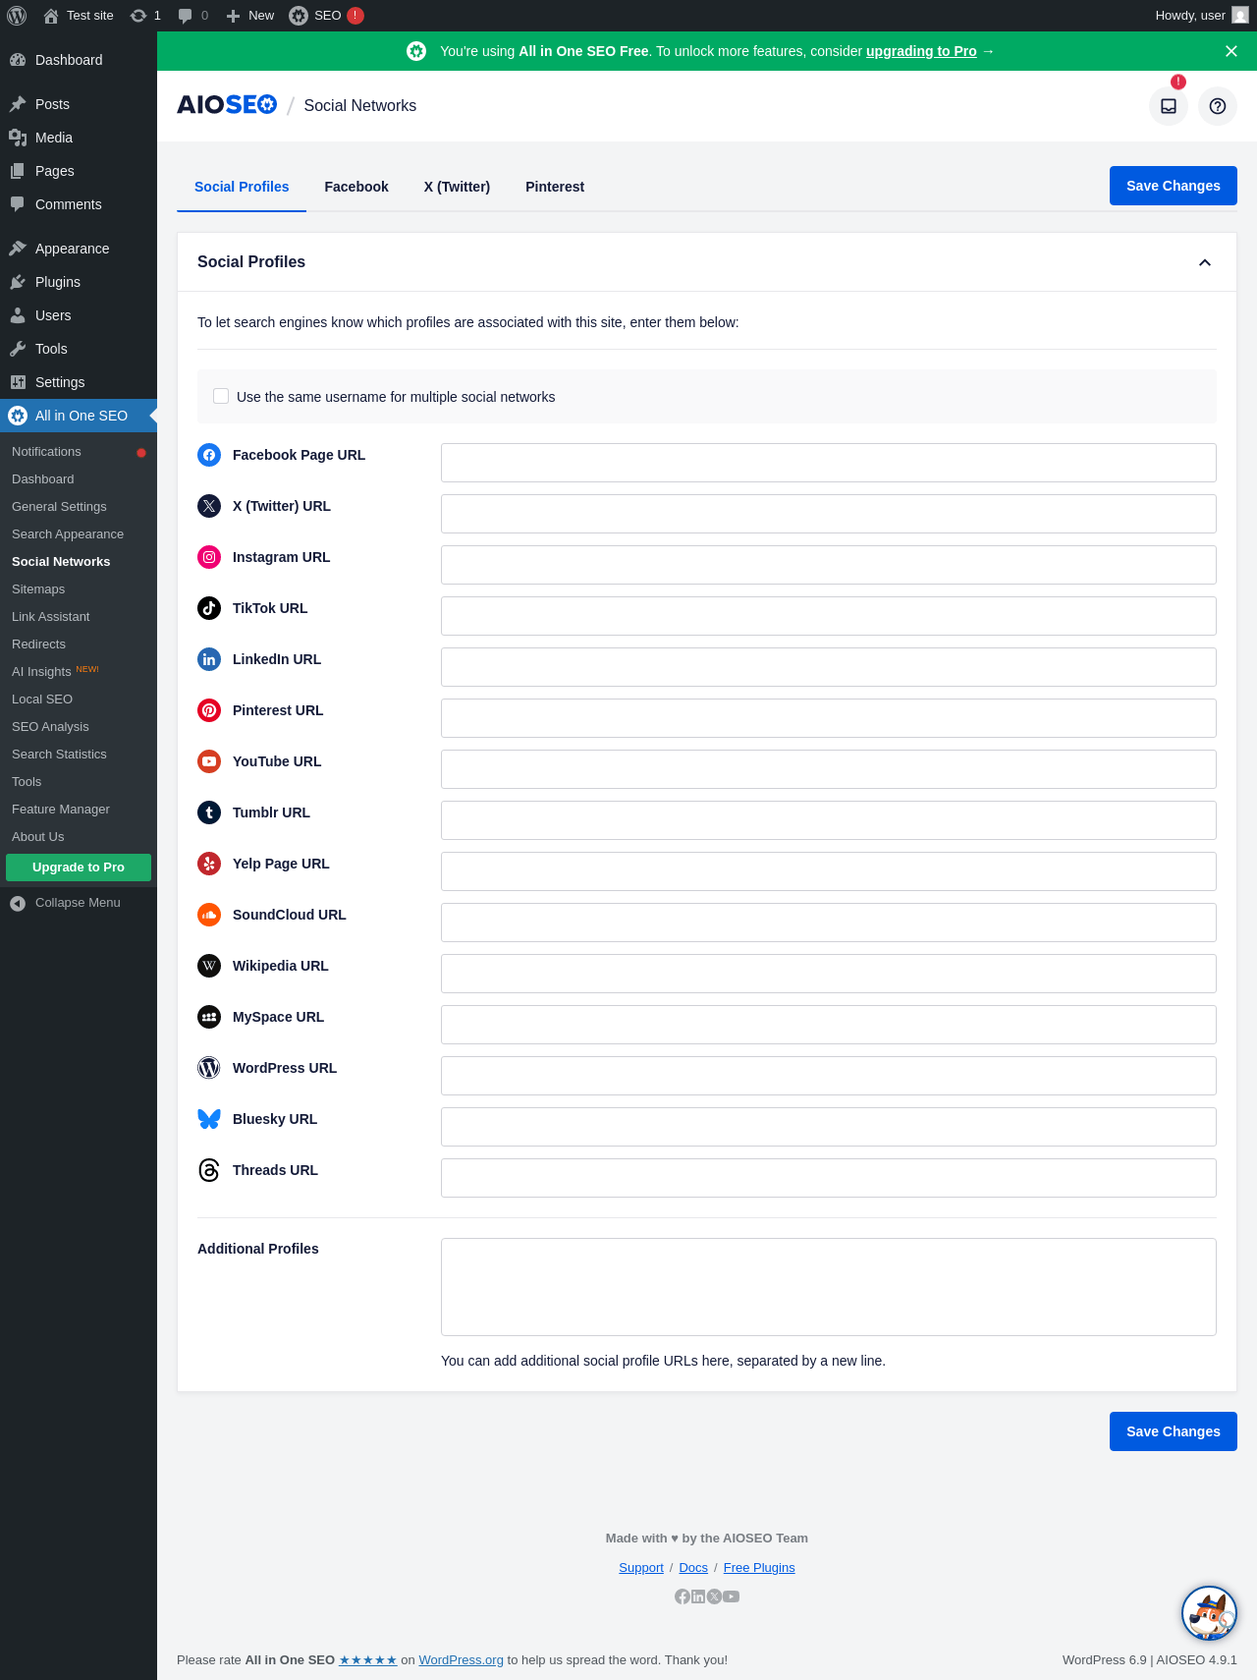This screenshot has width=1257, height=1680.
Task: Switch to the Facebook tab
Action: (356, 187)
